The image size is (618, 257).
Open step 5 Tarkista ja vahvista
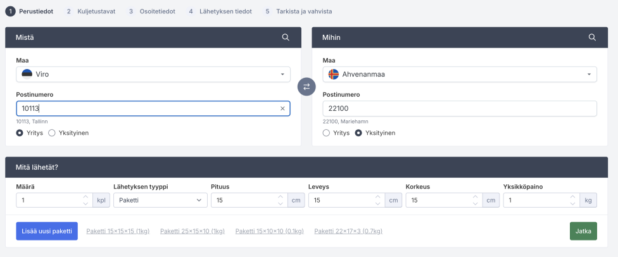click(x=299, y=11)
